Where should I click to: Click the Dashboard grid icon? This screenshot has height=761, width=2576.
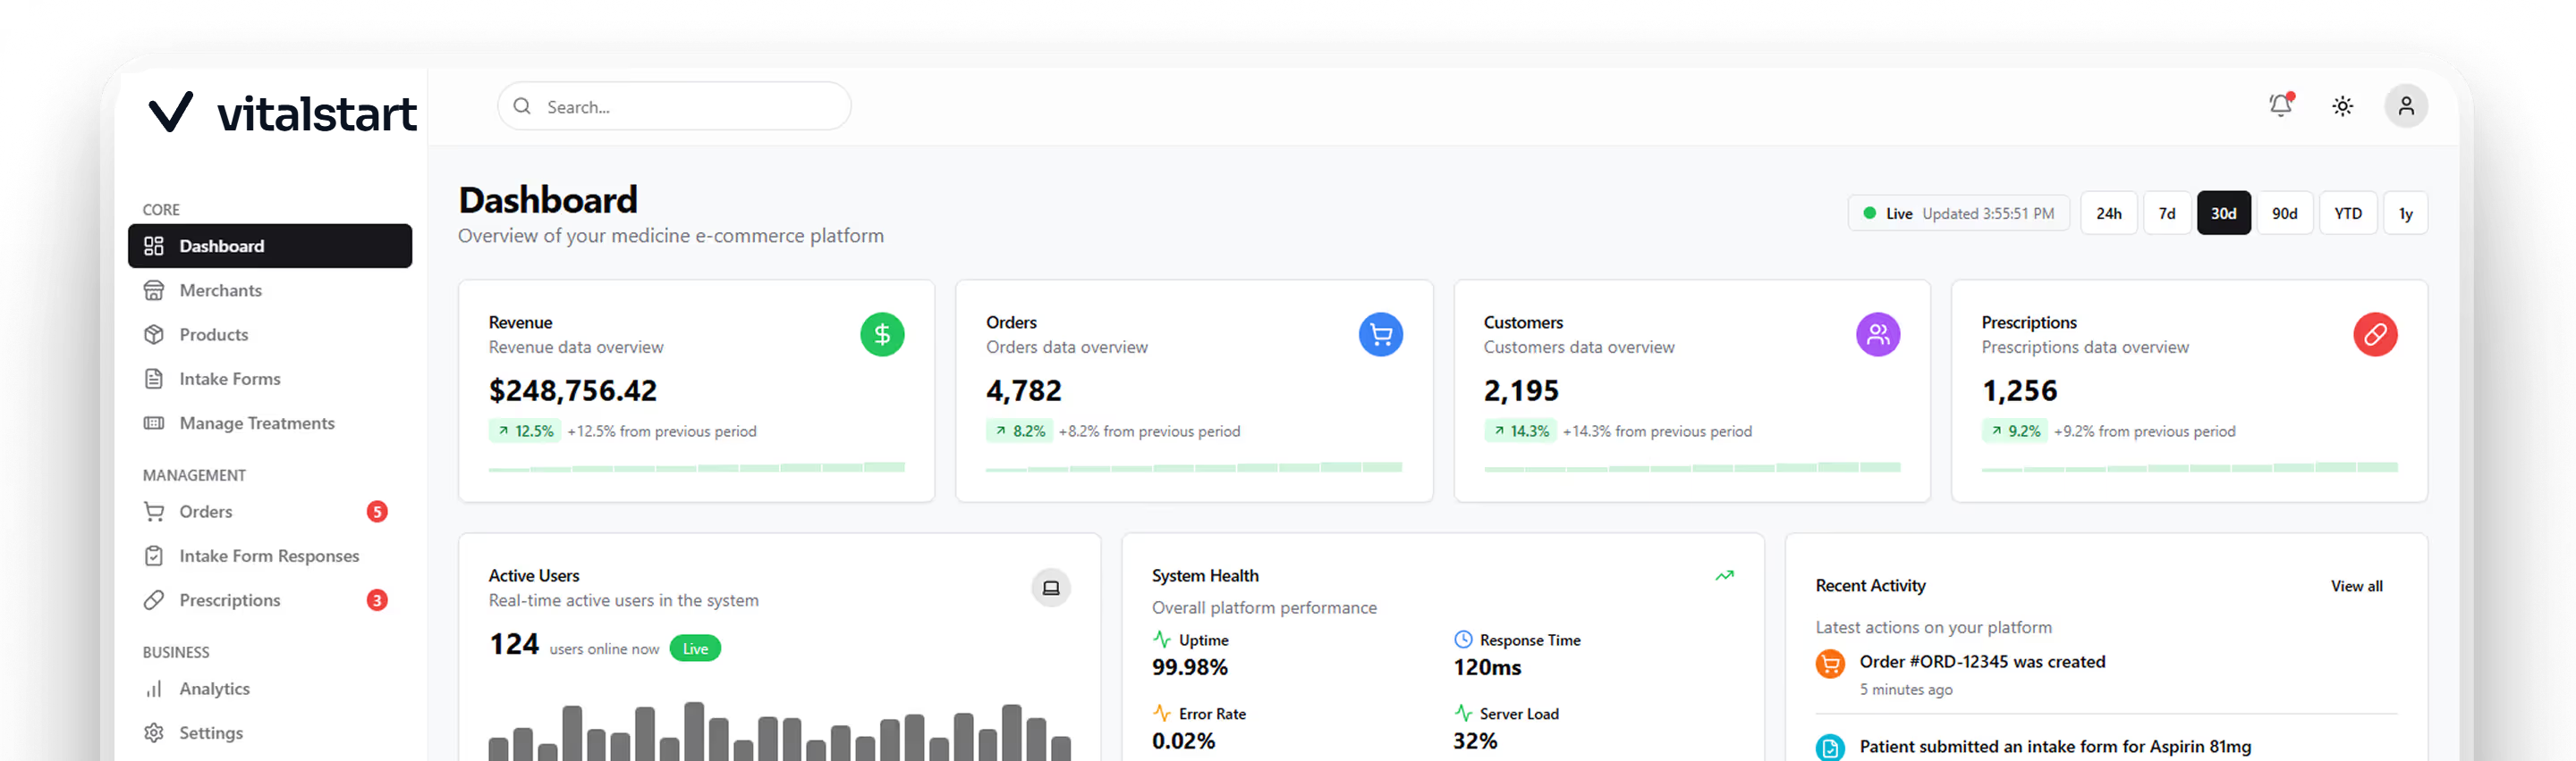tap(153, 246)
